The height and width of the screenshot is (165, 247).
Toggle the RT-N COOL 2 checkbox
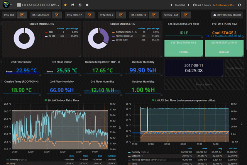coord(120,15)
